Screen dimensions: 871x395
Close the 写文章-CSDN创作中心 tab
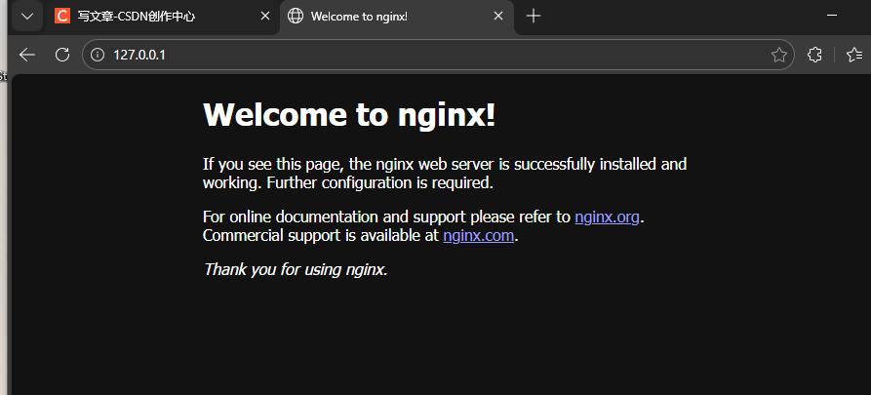[x=265, y=17]
